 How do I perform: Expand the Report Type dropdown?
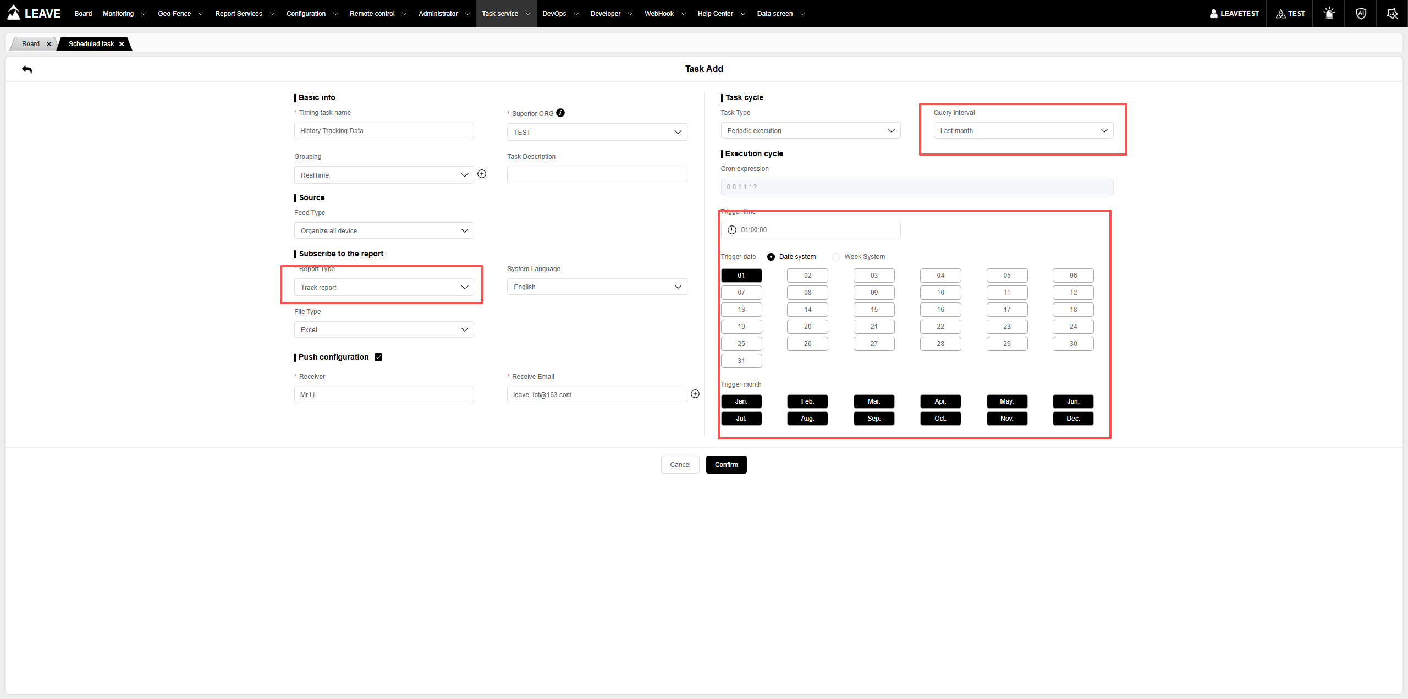(x=384, y=287)
